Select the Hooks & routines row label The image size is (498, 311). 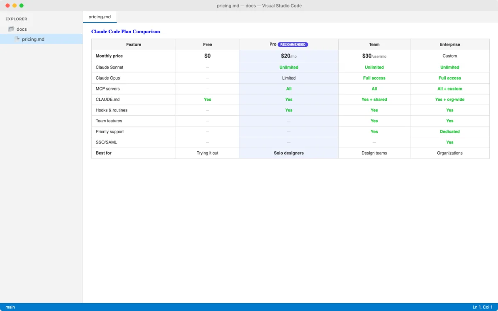[x=112, y=110]
